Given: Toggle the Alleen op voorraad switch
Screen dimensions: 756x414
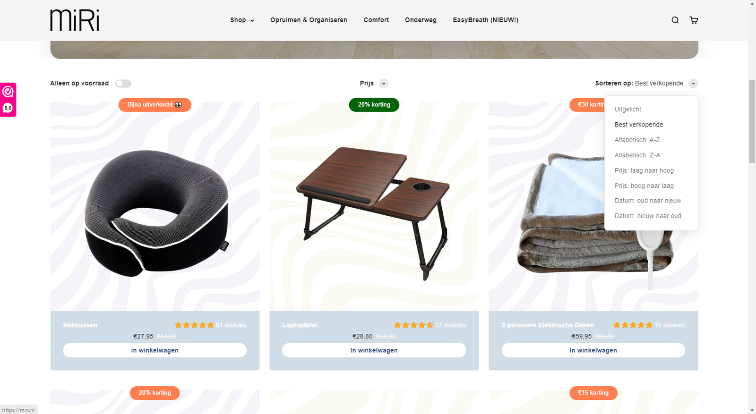Looking at the screenshot, I should coord(123,84).
